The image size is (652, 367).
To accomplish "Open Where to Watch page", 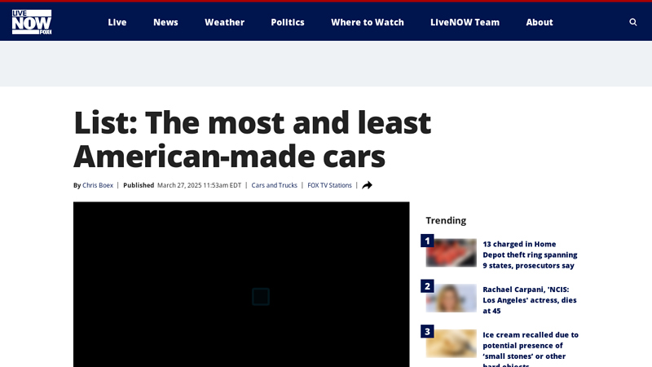I will pos(368,22).
